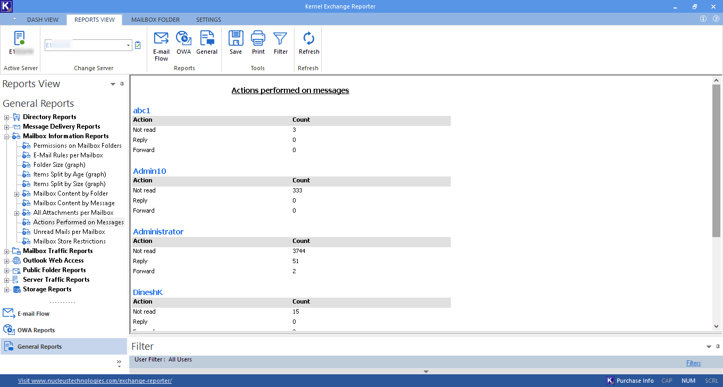
Task: Expand the All Attachments per Mailbox node
Action: (x=17, y=213)
